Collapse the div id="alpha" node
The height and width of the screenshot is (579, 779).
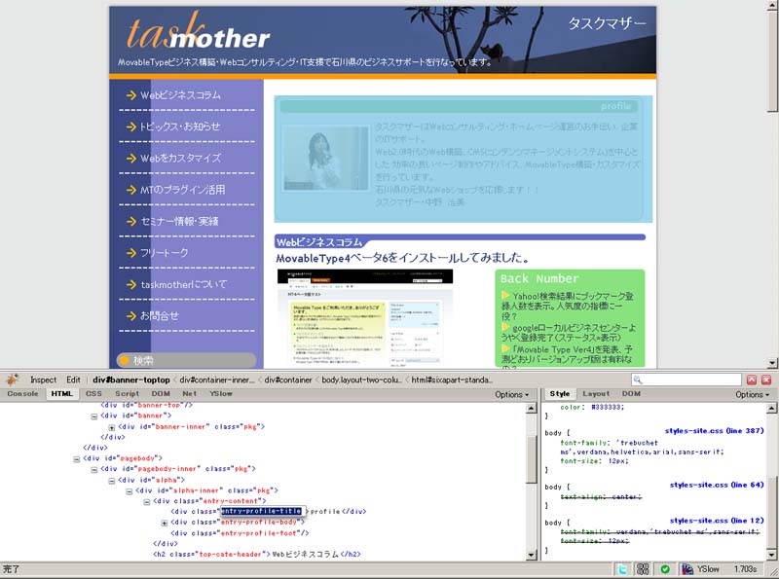pos(112,481)
